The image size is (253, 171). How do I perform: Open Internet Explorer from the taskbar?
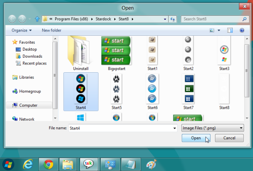point(28,164)
